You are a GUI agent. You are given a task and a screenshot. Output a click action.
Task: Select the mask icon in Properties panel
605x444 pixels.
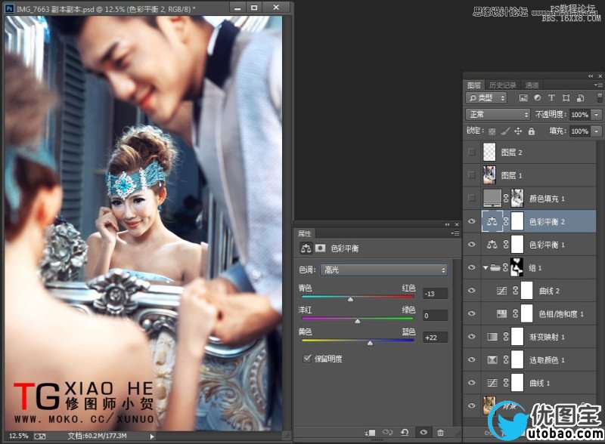(320, 248)
